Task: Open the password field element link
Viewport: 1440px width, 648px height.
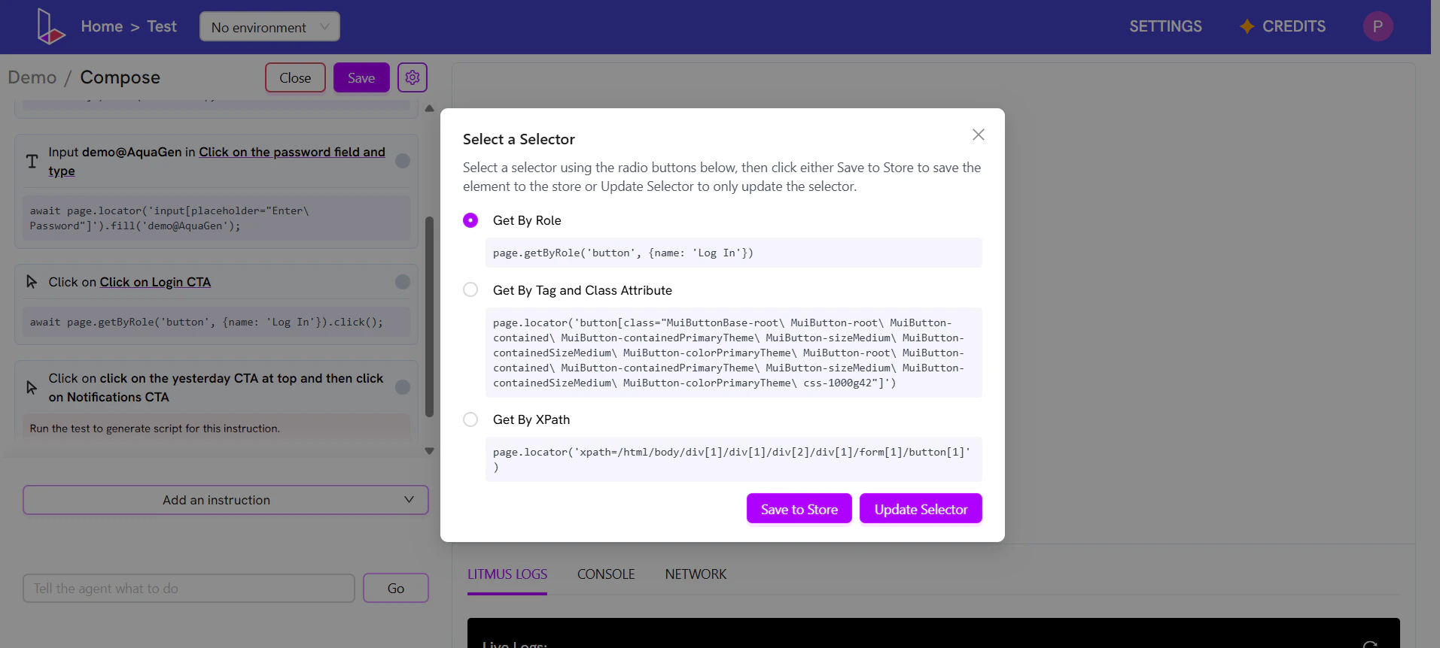Action: [x=292, y=152]
